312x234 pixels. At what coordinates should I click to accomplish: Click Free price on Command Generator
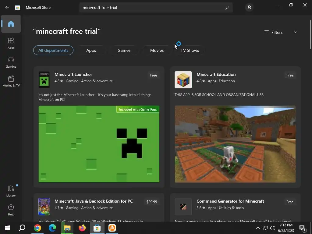click(x=290, y=202)
